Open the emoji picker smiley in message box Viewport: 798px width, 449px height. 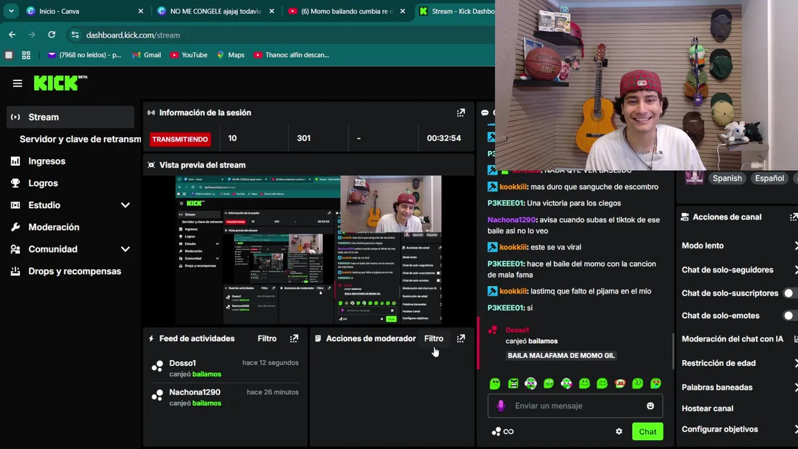[x=650, y=406]
